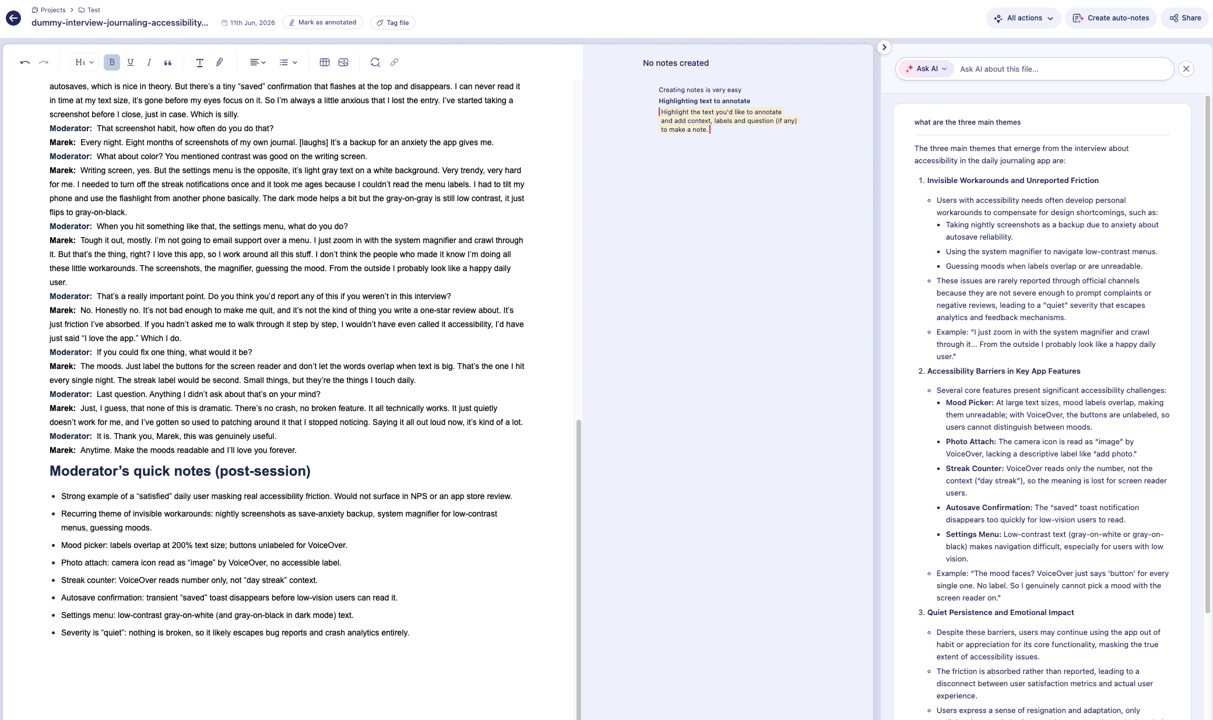
Task: Click theme 'Invisible Workarounds and Unreported Friction'
Action: [x=1012, y=181]
